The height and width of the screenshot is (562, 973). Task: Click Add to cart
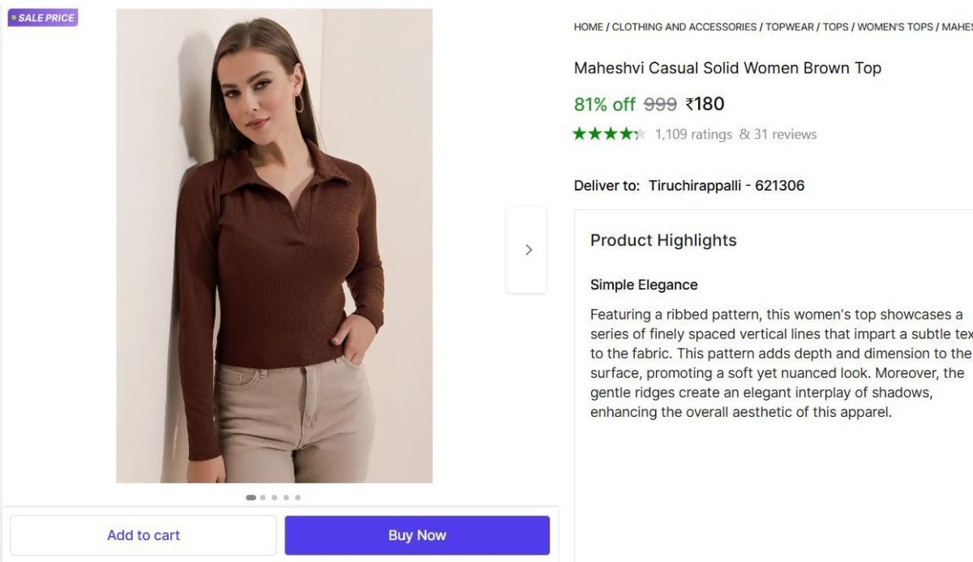tap(143, 534)
